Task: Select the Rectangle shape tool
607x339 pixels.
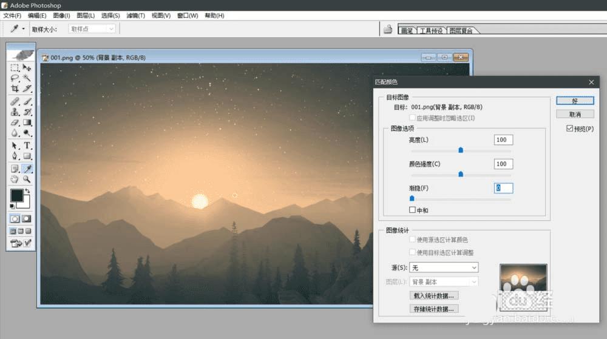Action: (x=27, y=156)
